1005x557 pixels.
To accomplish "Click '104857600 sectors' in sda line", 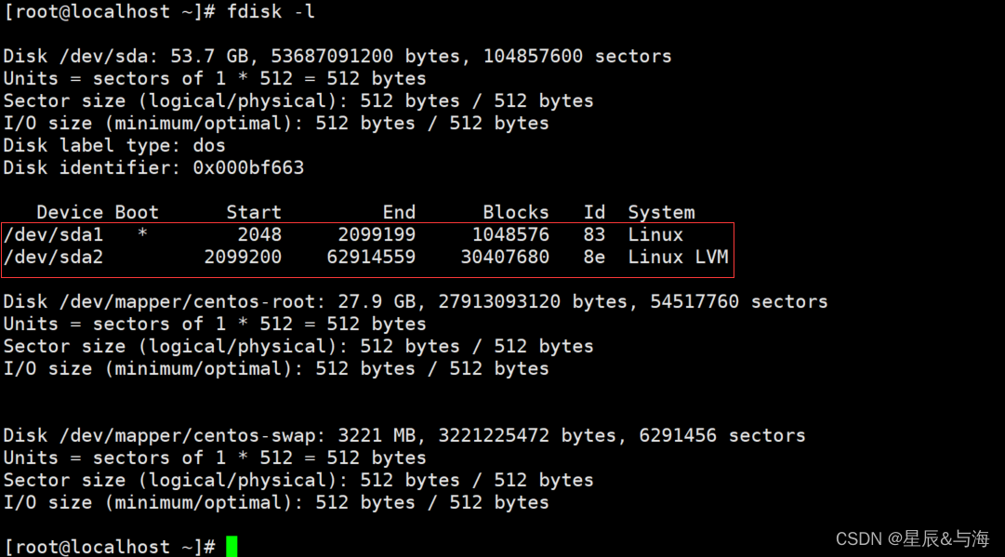I will click(577, 57).
